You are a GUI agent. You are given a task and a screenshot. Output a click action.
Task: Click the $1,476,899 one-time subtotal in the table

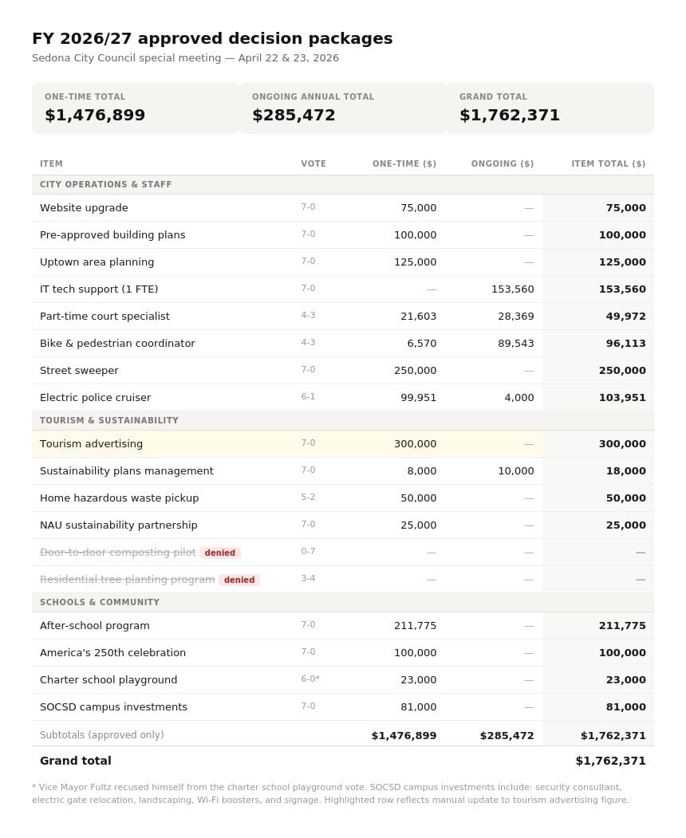point(404,736)
